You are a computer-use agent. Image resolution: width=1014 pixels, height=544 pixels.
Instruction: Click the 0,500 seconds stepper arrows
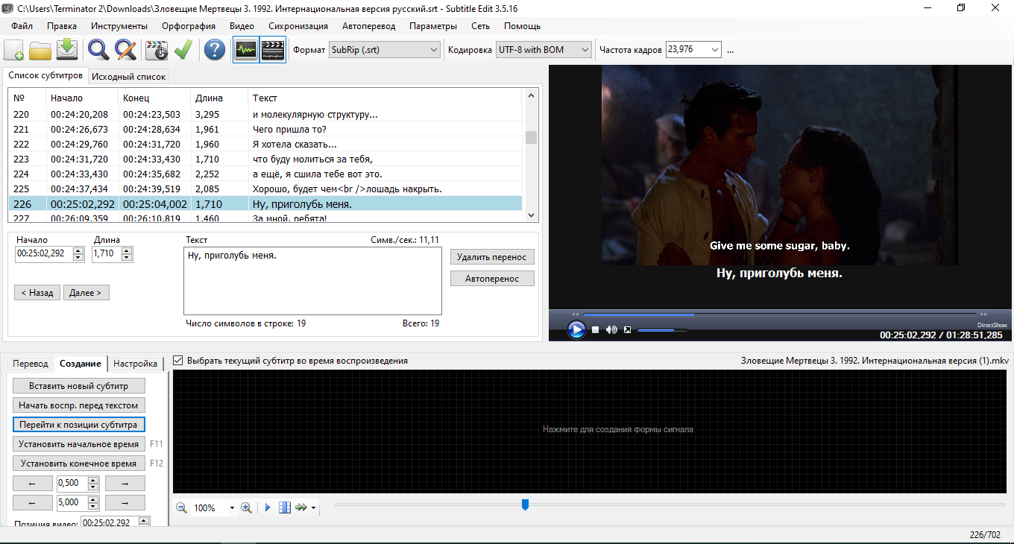[93, 484]
